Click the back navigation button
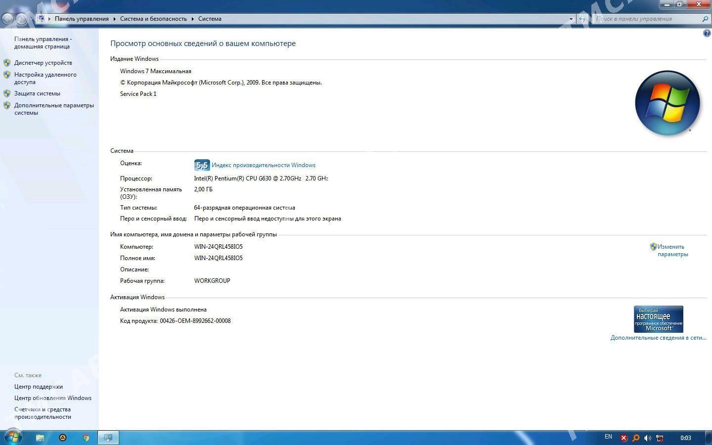The height and width of the screenshot is (445, 712). pos(7,19)
